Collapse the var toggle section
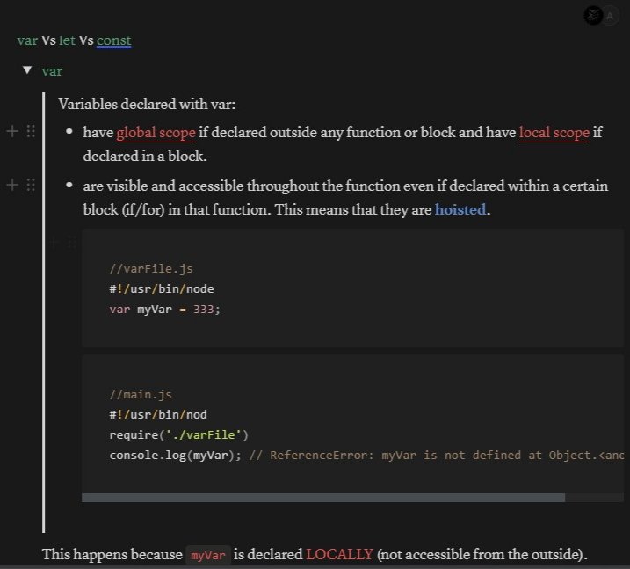The height and width of the screenshot is (569, 630). click(x=27, y=70)
